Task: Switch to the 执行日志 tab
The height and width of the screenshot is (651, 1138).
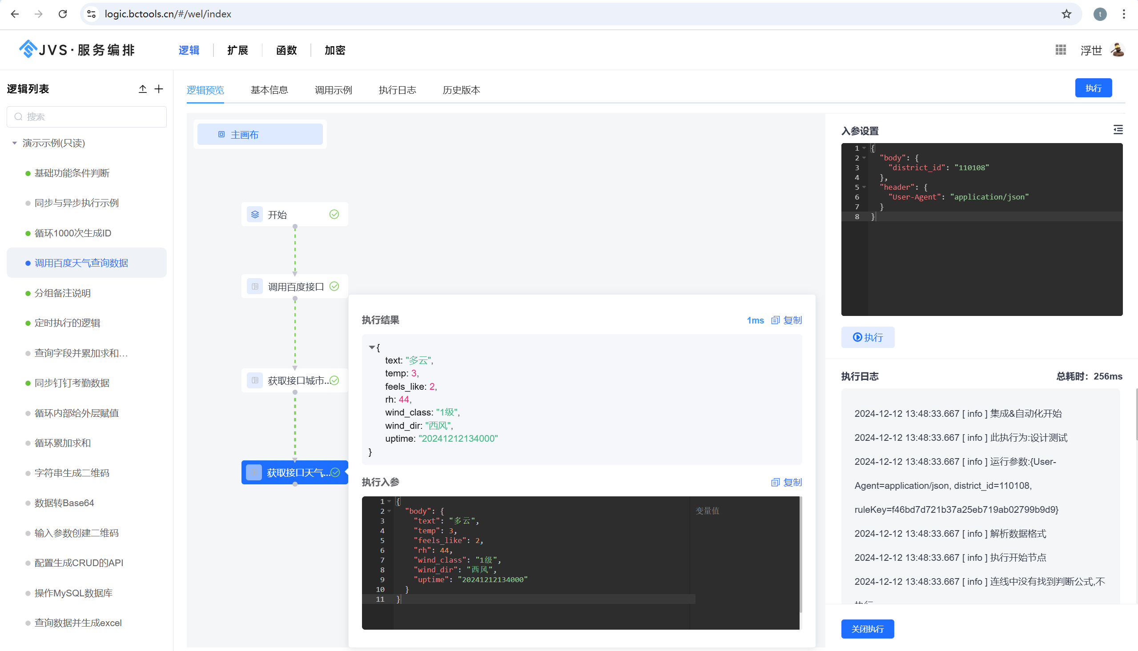Action: point(397,90)
